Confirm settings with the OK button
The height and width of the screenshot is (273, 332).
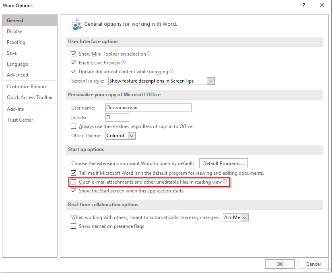click(x=280, y=264)
